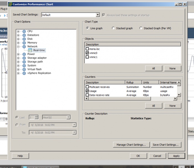Expand the Memory tree node
This screenshot has height=168, width=194.
click(18, 43)
